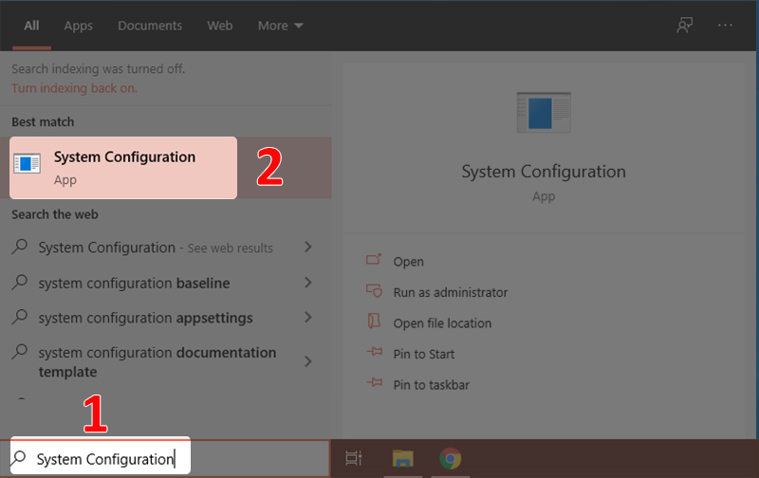Viewport: 759px width, 478px height.
Task: Expand the More dropdown filter
Action: pos(280,26)
